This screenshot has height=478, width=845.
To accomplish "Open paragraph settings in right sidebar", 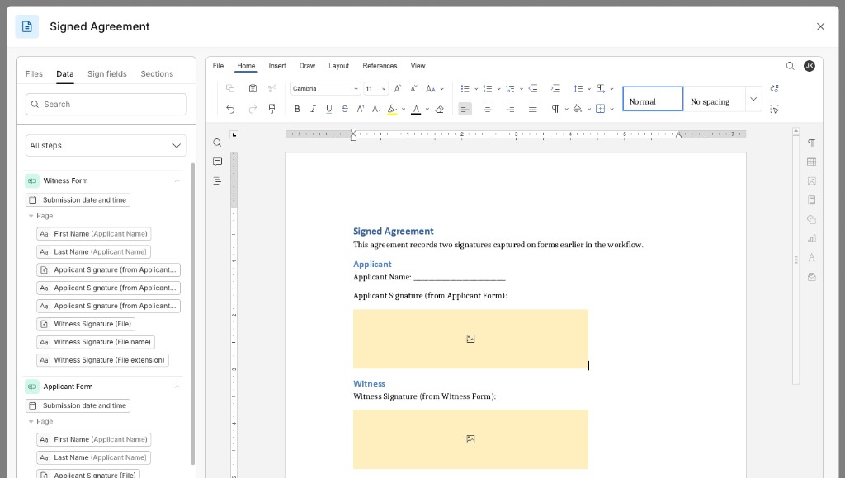I will [812, 143].
